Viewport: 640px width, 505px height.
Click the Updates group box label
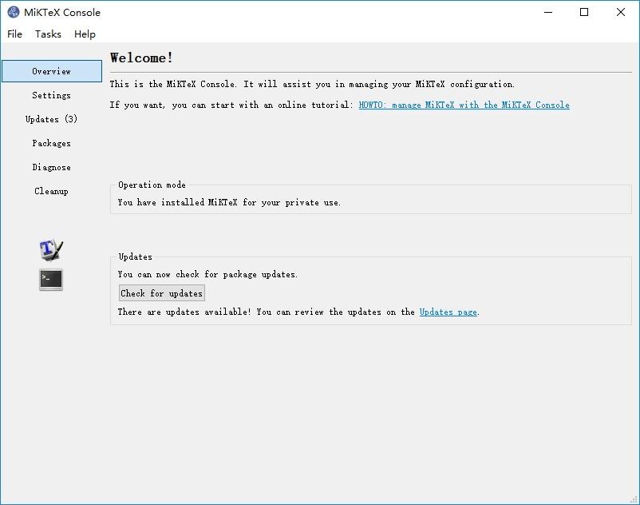[135, 256]
